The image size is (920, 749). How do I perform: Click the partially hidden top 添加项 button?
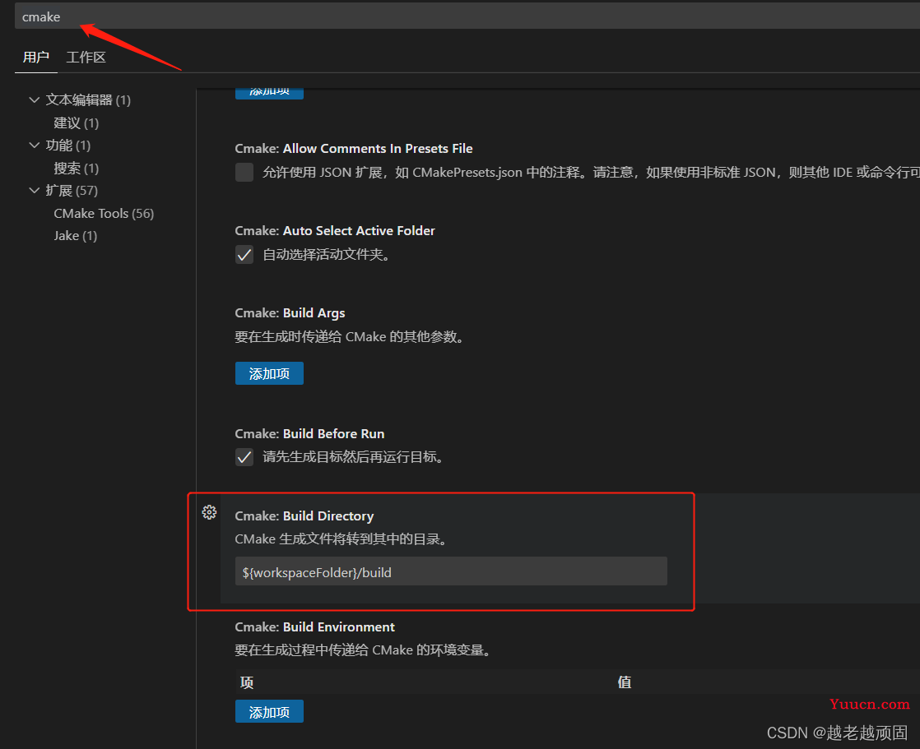(269, 94)
